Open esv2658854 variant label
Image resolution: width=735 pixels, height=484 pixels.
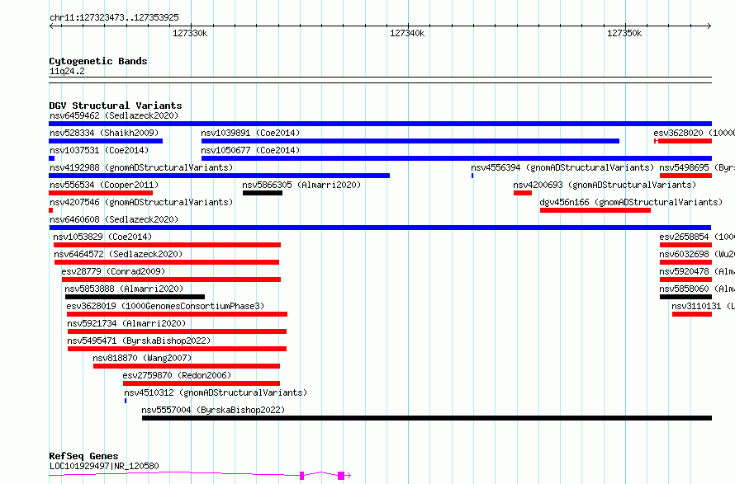click(697, 237)
